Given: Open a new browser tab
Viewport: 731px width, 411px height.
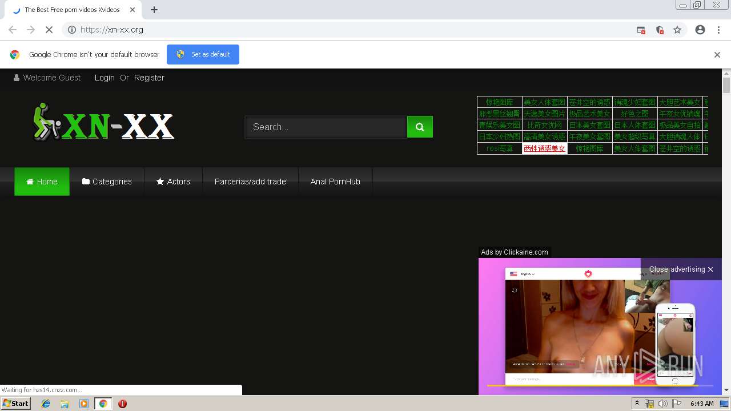Looking at the screenshot, I should tap(154, 10).
